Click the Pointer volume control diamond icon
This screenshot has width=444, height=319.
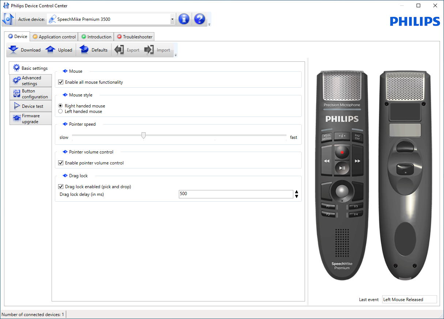tap(65, 152)
